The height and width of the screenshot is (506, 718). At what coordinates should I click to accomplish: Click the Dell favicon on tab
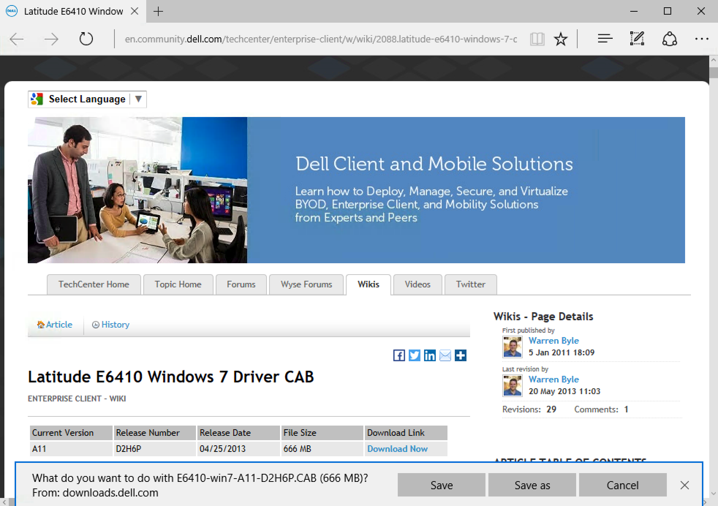[x=12, y=11]
